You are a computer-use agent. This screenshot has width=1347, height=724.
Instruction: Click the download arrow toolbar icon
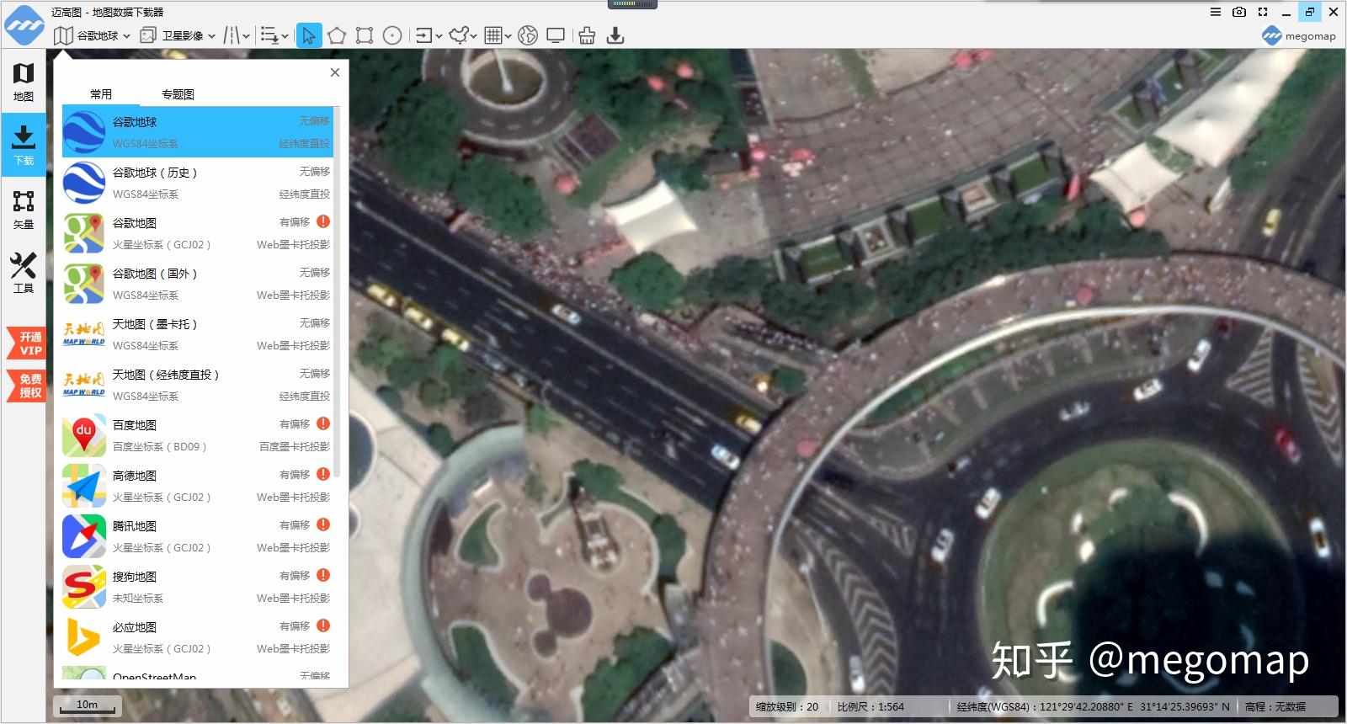click(x=615, y=35)
